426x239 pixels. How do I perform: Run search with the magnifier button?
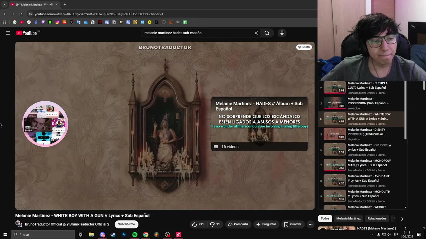pyautogui.click(x=267, y=33)
